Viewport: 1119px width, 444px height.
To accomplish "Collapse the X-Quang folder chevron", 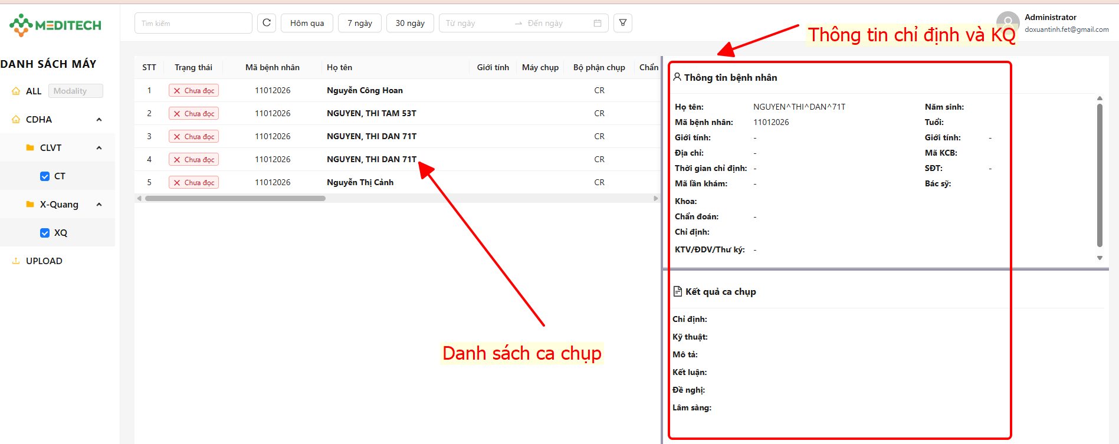I will (x=99, y=204).
